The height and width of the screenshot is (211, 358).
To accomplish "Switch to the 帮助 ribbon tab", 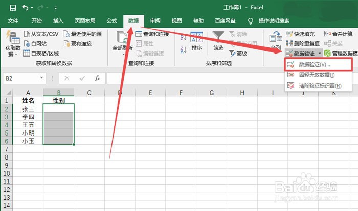I will [x=198, y=21].
